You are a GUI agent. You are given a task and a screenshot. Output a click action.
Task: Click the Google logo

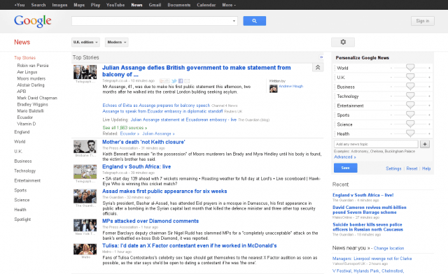pyautogui.click(x=33, y=21)
